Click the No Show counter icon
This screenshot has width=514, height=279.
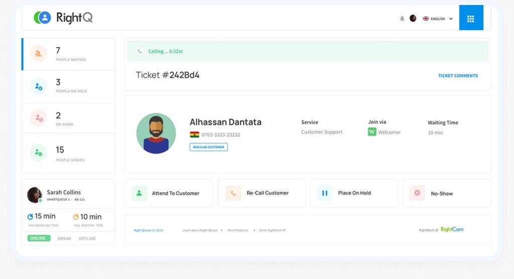[x=39, y=118]
